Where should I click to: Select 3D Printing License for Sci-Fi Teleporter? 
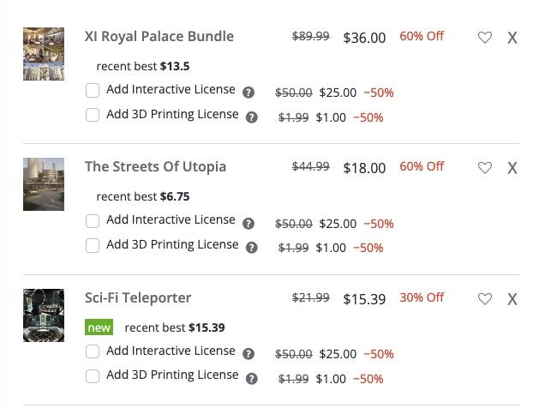click(x=93, y=375)
